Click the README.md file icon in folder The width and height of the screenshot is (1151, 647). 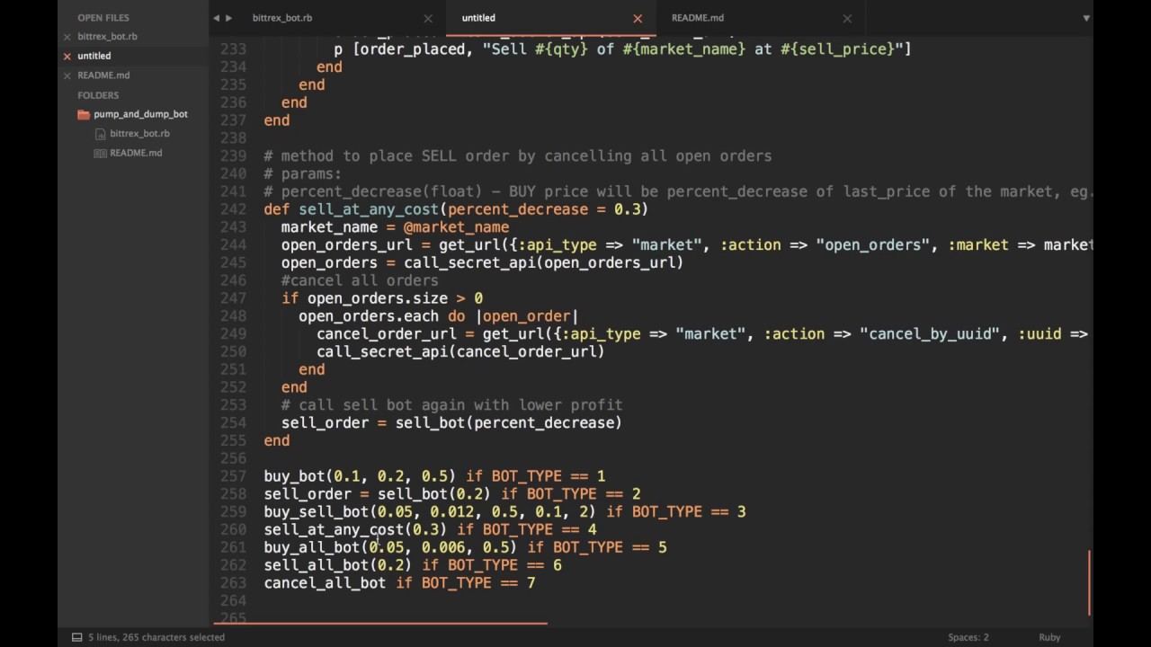(x=101, y=153)
